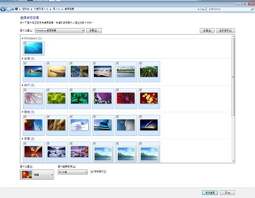Click the wallpaper list vertical scrollbar

233,98
